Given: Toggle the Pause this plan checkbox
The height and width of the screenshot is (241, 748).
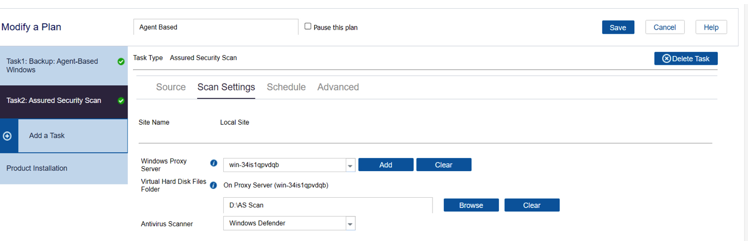Looking at the screenshot, I should (308, 26).
